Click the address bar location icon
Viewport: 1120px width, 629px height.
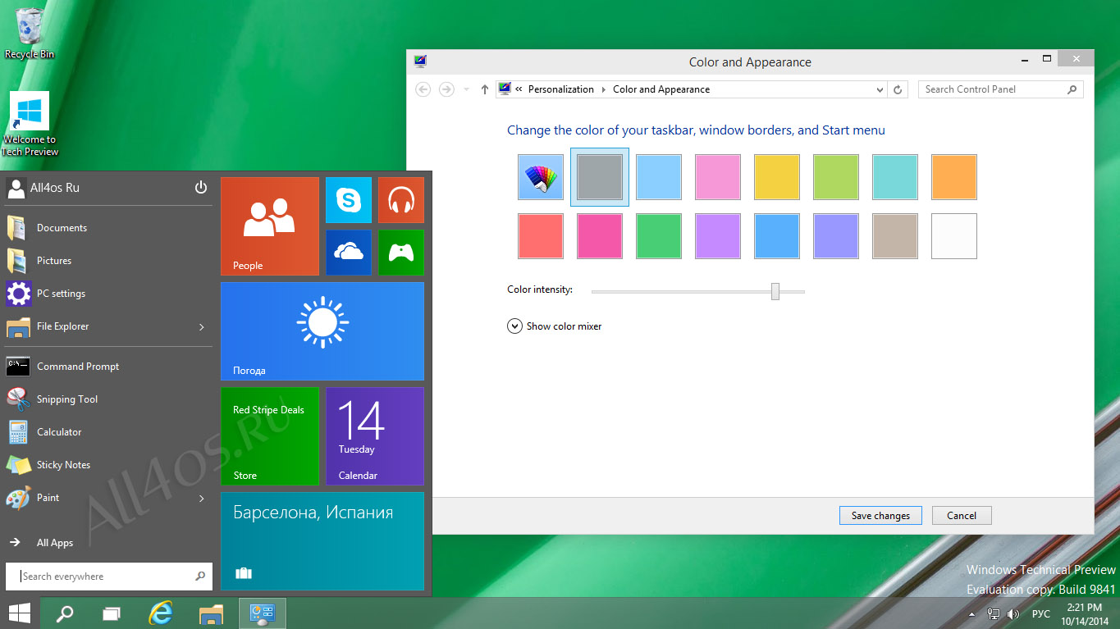coord(505,89)
